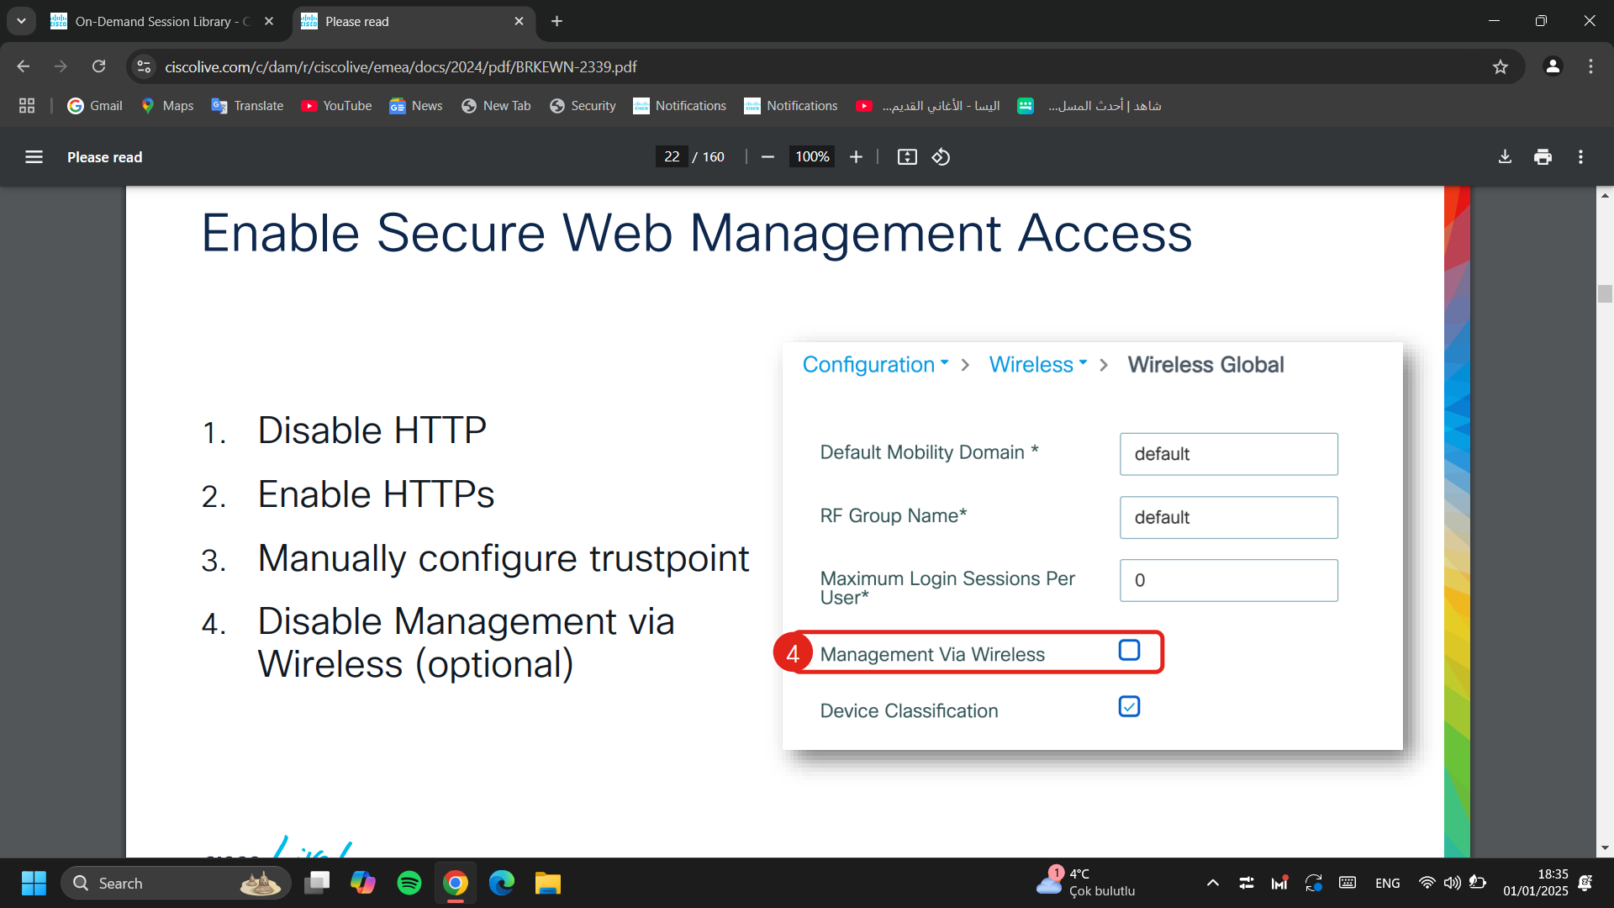Download the PDF document
The image size is (1614, 908).
tap(1504, 156)
